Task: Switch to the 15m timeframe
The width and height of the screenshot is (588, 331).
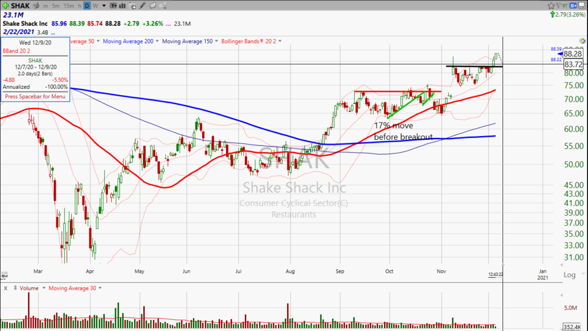Action: click(x=69, y=6)
